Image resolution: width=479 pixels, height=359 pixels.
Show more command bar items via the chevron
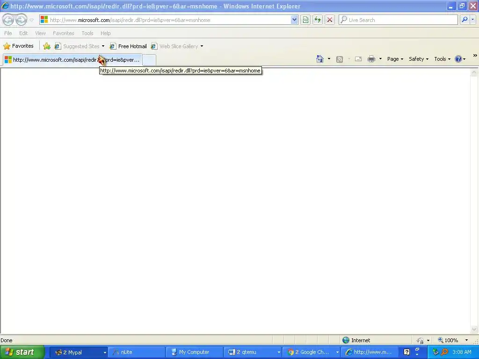coord(475,56)
